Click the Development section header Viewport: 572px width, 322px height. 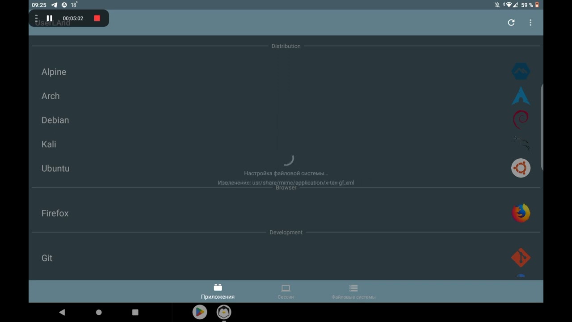coord(286,233)
